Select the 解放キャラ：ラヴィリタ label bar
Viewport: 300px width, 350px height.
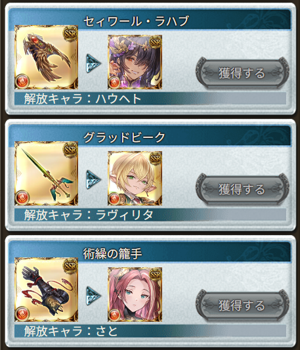tap(150, 215)
